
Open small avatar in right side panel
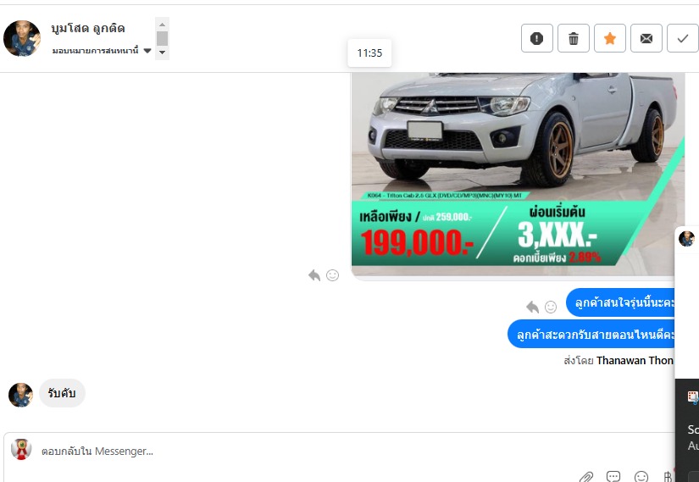pyautogui.click(x=686, y=239)
